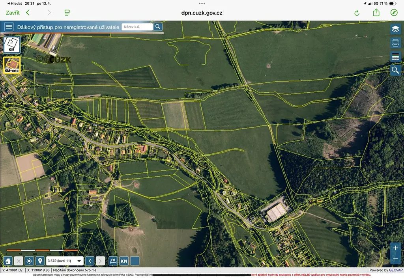Show the map legend
404x278 pixels.
pyautogui.click(x=395, y=57)
